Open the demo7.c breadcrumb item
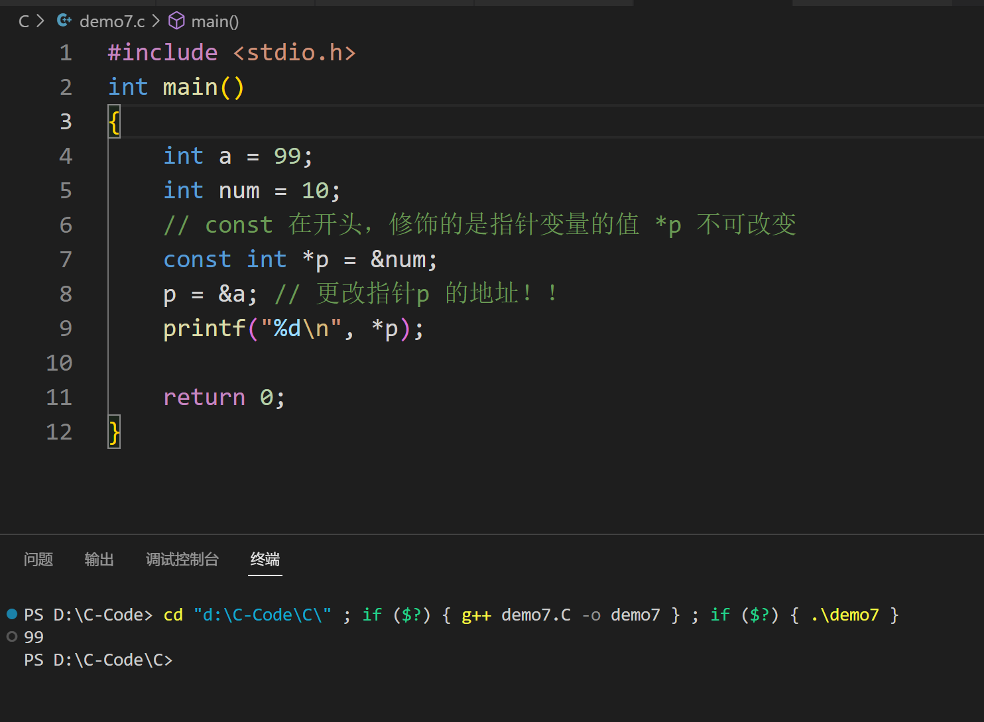This screenshot has width=984, height=722. (x=112, y=21)
